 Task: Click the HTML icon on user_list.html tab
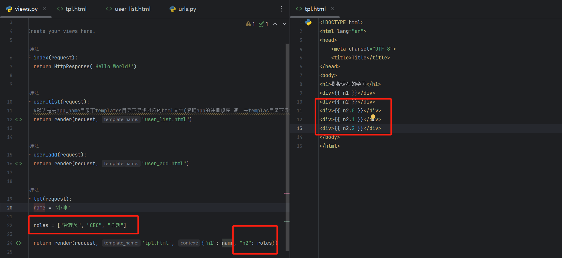(x=109, y=9)
